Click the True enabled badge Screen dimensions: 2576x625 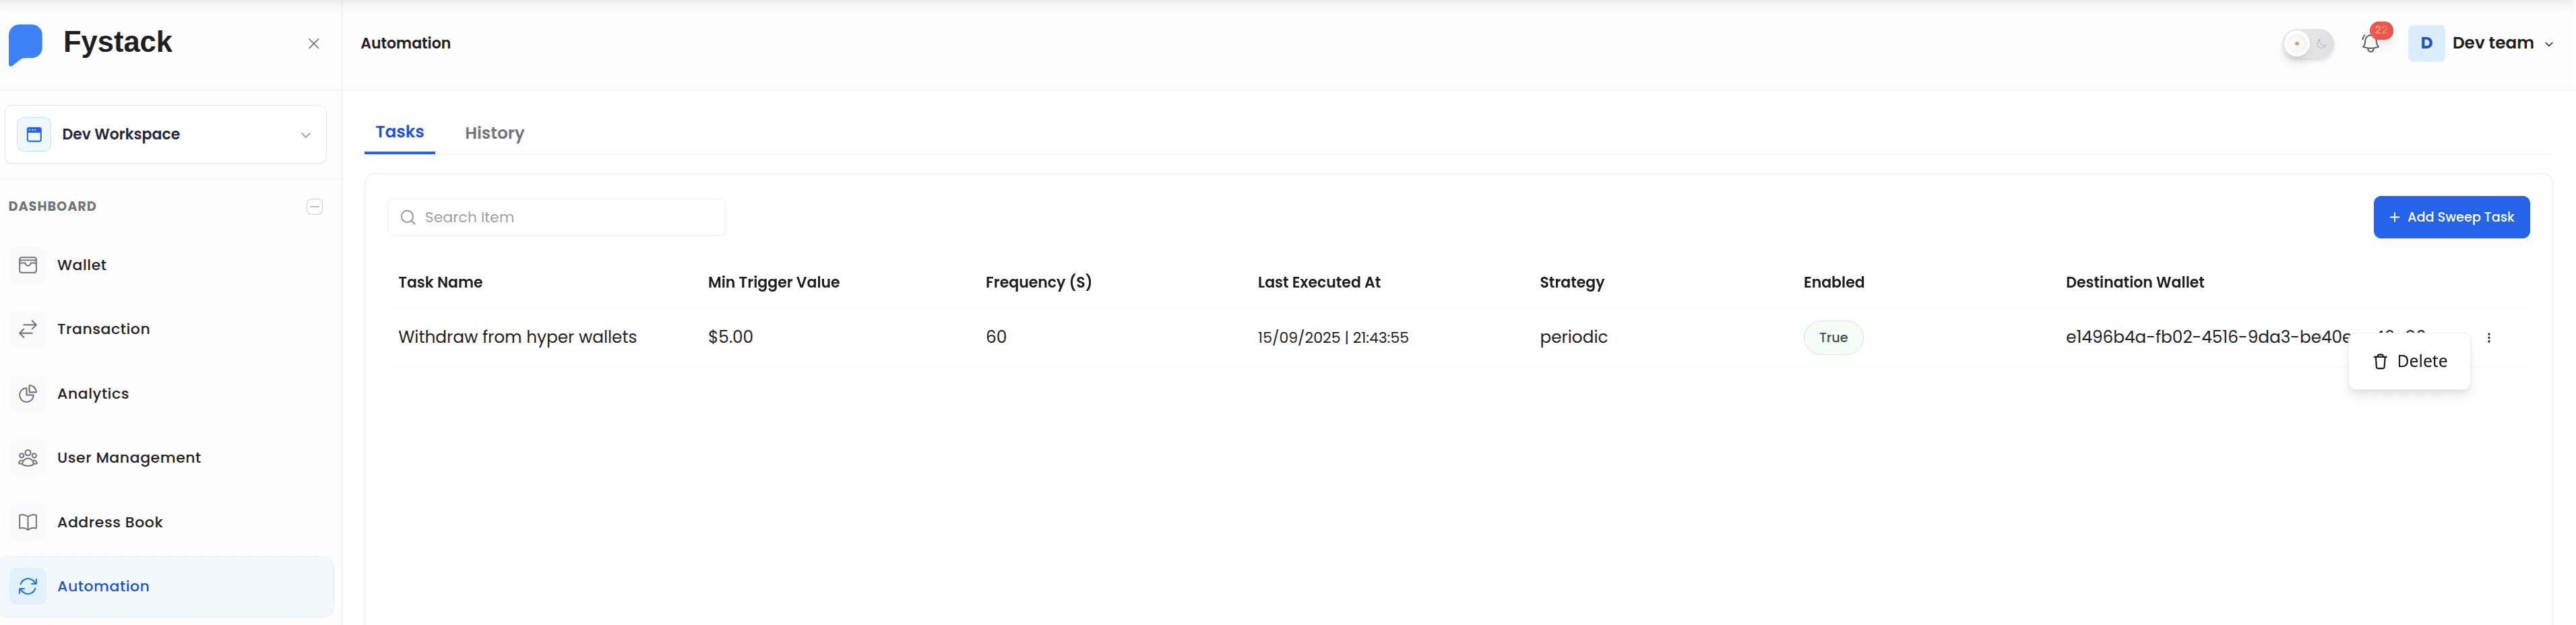tap(1832, 338)
